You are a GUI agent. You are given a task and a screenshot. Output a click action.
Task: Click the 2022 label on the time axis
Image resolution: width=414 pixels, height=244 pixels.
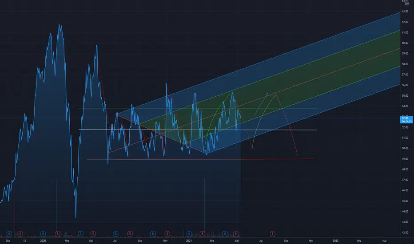coord(335,240)
